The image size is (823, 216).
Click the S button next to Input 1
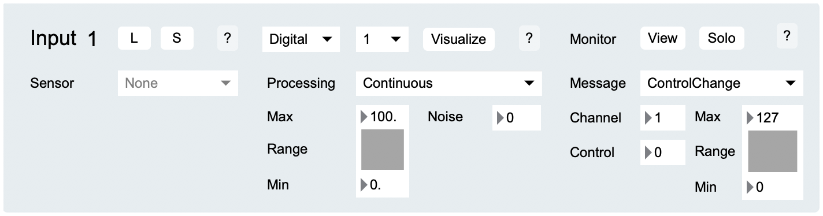point(177,38)
